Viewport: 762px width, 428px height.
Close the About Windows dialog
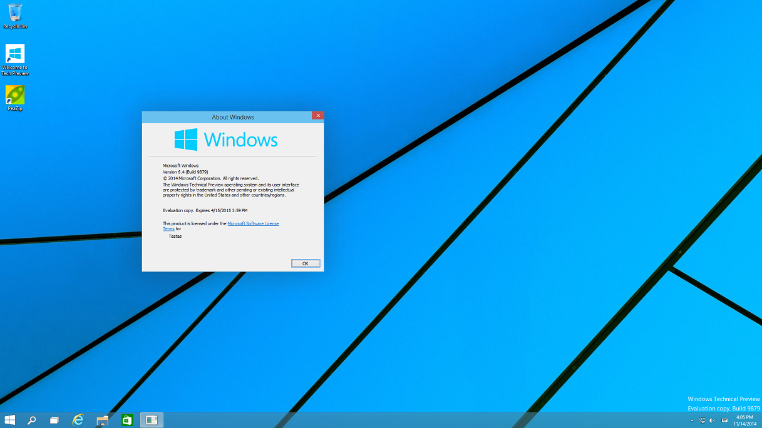(x=317, y=116)
